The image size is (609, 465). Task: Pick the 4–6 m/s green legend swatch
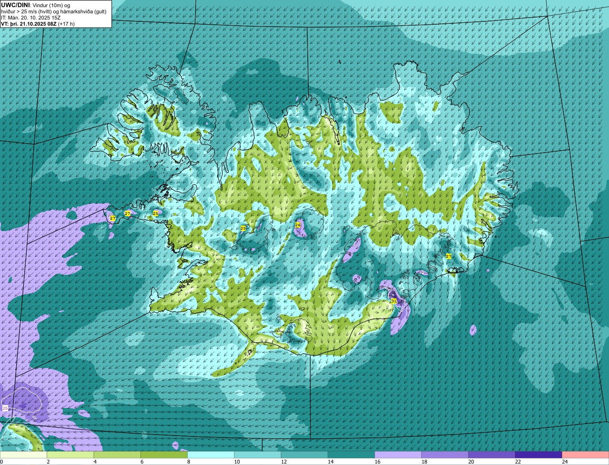tap(117, 455)
